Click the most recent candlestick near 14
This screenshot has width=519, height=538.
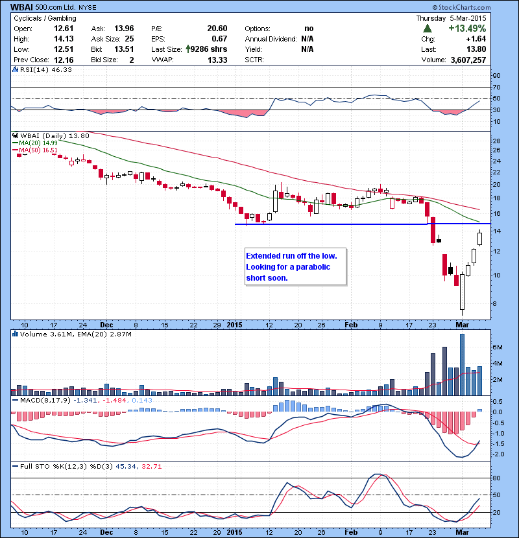pos(479,238)
